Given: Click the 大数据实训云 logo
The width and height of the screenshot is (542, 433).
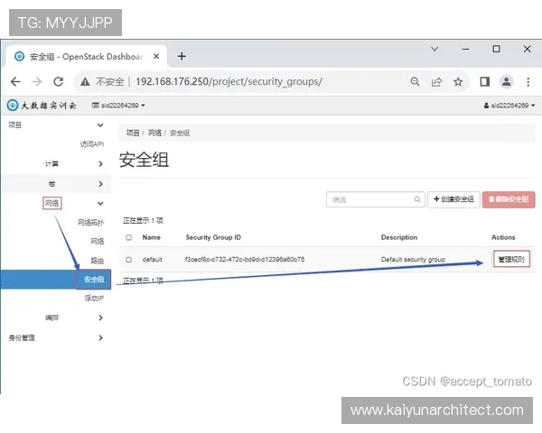Looking at the screenshot, I should (x=42, y=106).
